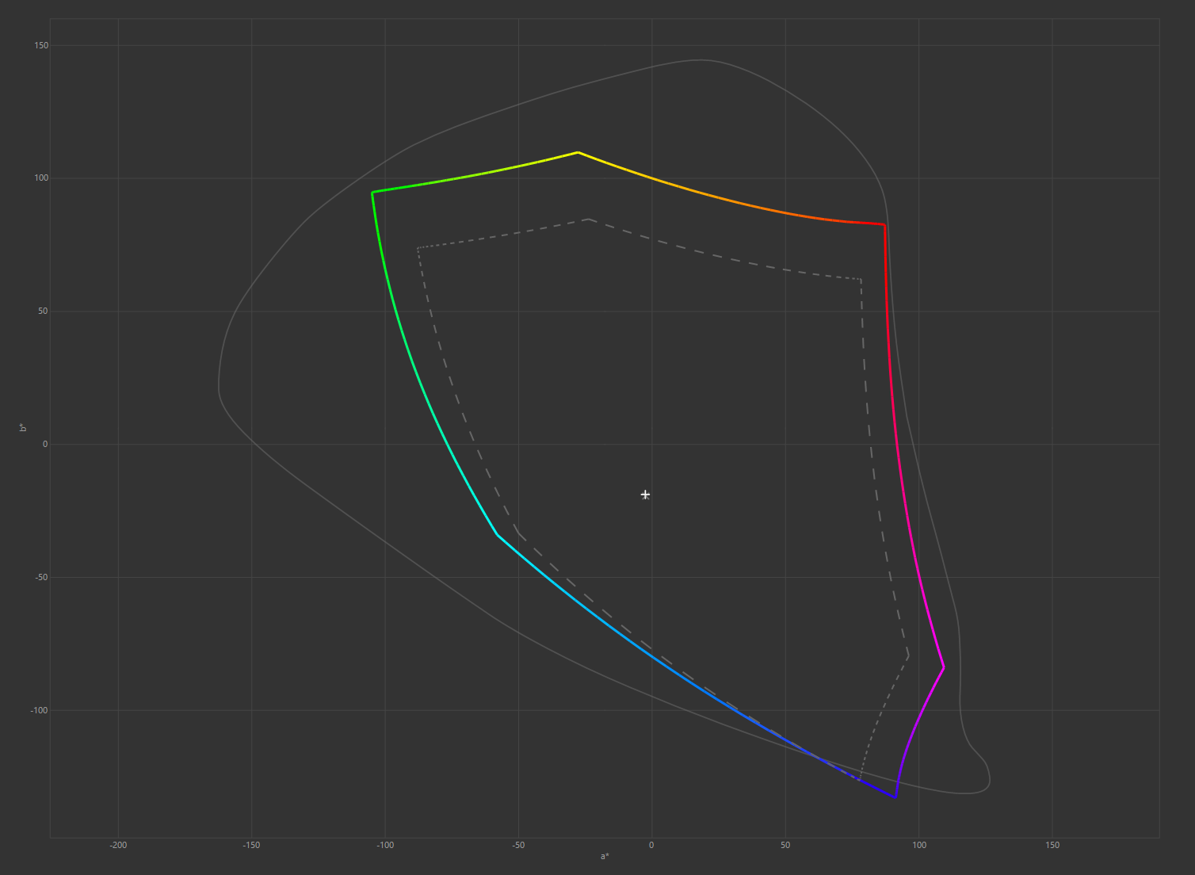
Task: Click the 150 tick on b* axis
Action: tap(41, 45)
